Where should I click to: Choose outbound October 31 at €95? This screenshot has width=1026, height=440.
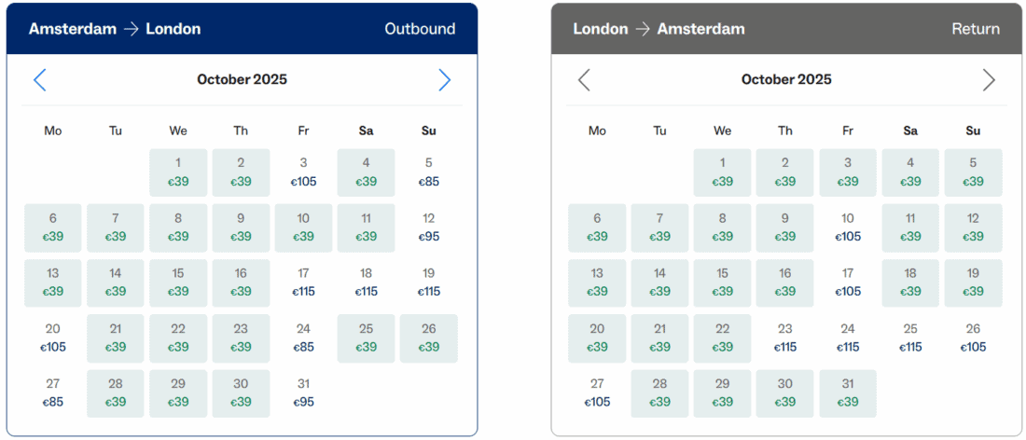[303, 392]
